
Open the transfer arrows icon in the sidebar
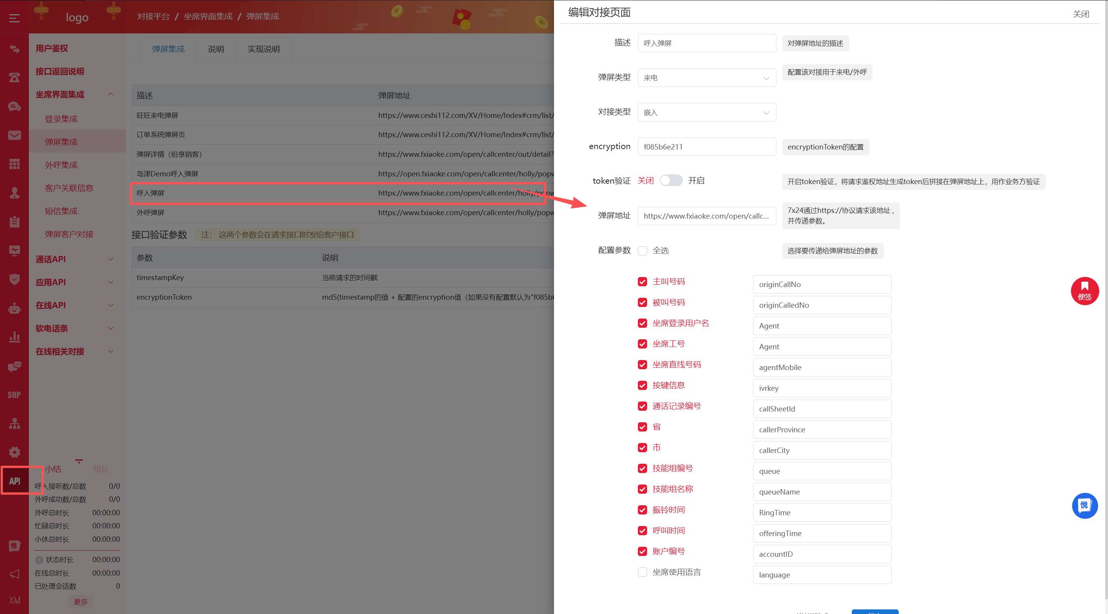[x=14, y=49]
